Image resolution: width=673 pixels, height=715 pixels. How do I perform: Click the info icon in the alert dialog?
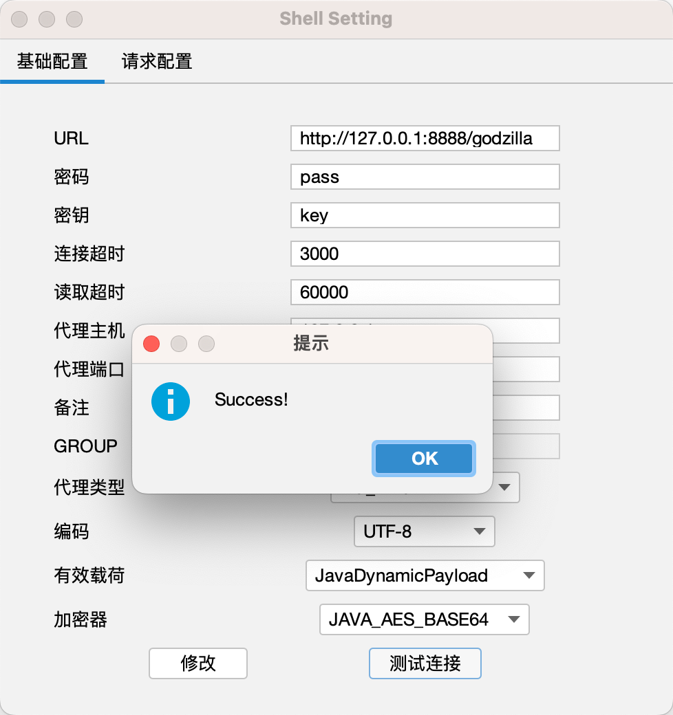pyautogui.click(x=170, y=401)
